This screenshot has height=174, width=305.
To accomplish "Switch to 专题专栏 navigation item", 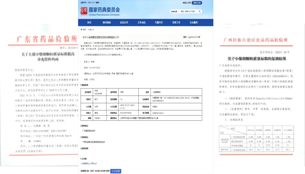I will click(159, 23).
